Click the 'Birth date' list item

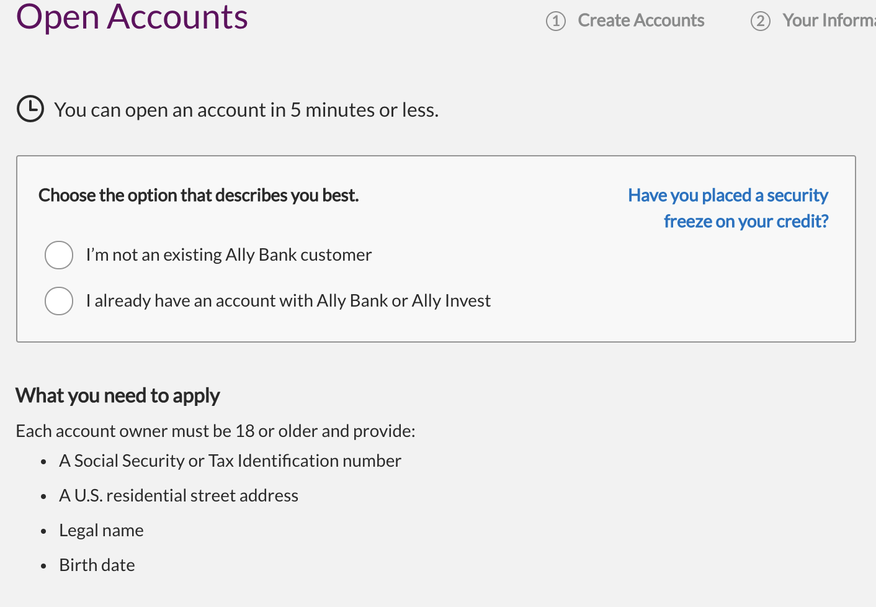97,565
